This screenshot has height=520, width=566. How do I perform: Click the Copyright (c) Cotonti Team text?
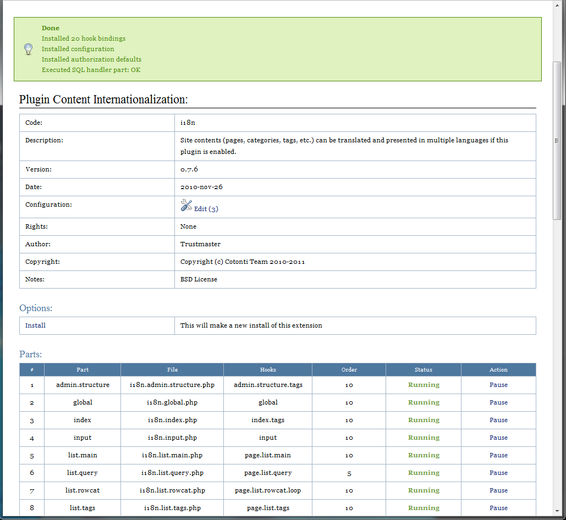[x=243, y=262]
